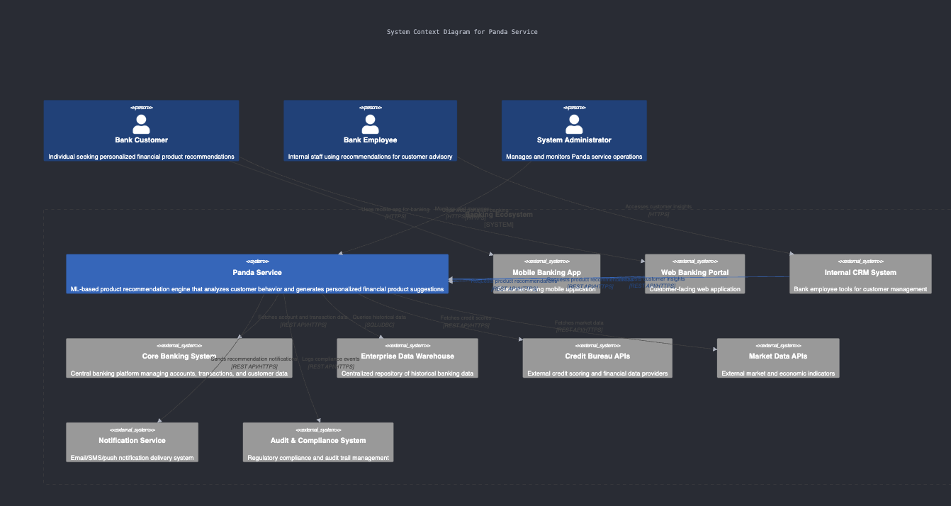The width and height of the screenshot is (951, 506).
Task: Click the Bank Customer person icon
Action: click(x=141, y=124)
